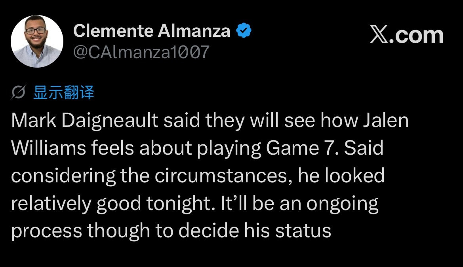This screenshot has height=267, width=463.
Task: Click the final word "status" in tweet
Action: [303, 231]
